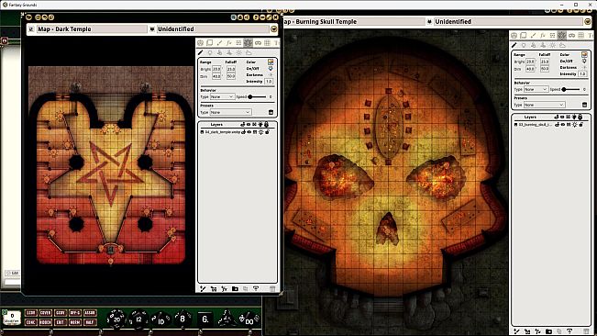This screenshot has height=336, width=597.
Task: Click the pencil edit icon in Dark Temple light panel
Action: tap(201, 52)
